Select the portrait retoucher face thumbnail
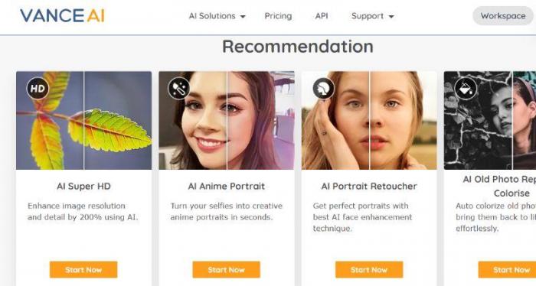Screen dimensions: 536x286 (x=369, y=120)
